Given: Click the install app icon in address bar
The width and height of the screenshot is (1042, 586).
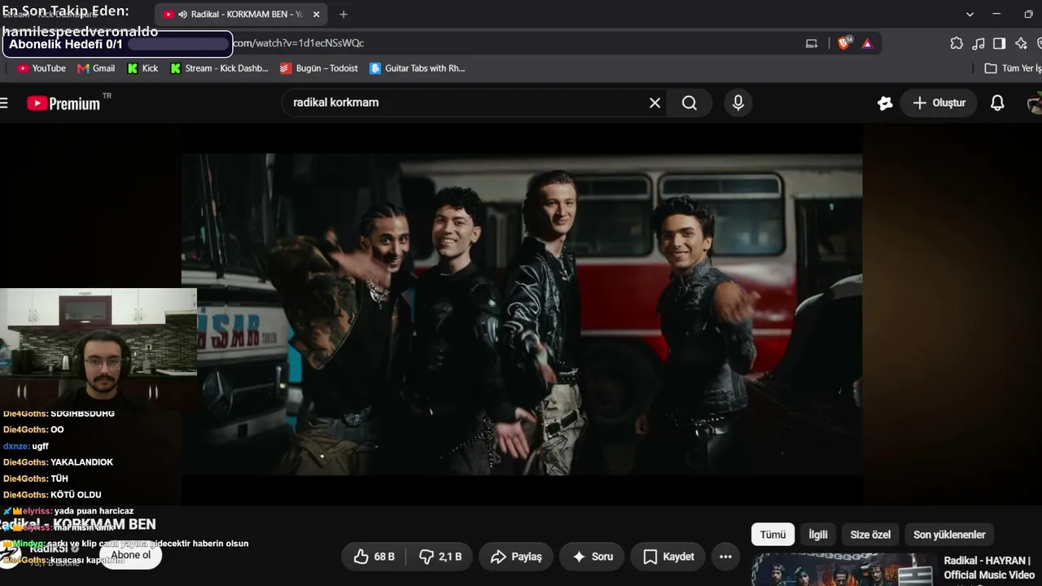Looking at the screenshot, I should tap(812, 43).
